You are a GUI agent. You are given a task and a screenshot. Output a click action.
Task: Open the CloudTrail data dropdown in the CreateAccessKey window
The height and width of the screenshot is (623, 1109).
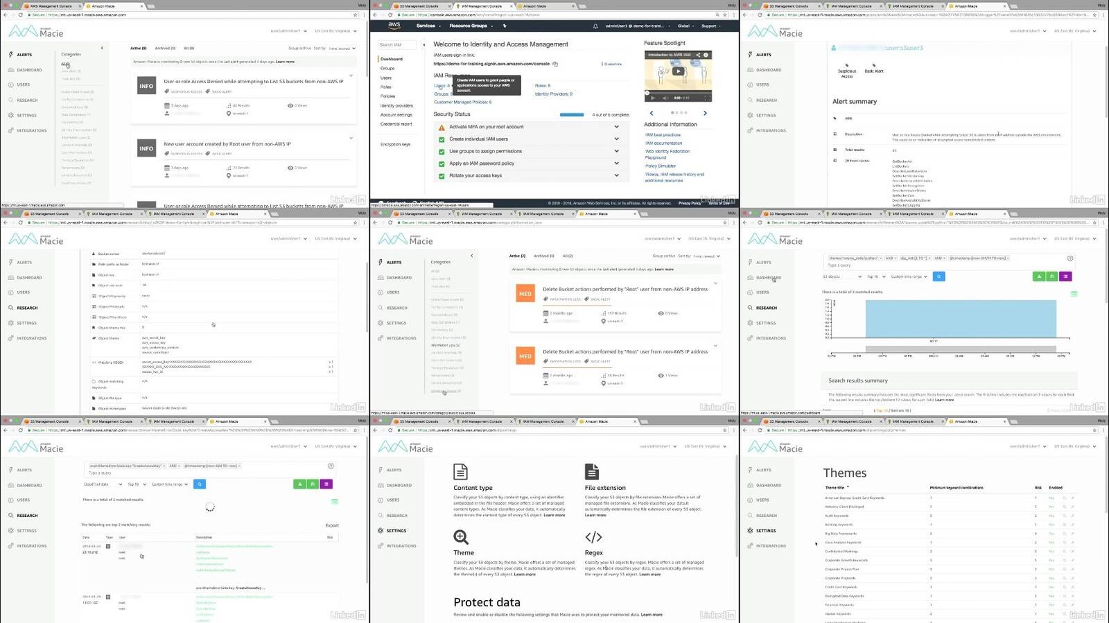(103, 484)
